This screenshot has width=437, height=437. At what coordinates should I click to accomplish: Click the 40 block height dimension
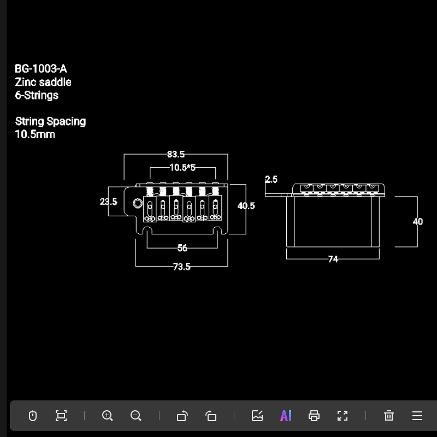pyautogui.click(x=417, y=222)
